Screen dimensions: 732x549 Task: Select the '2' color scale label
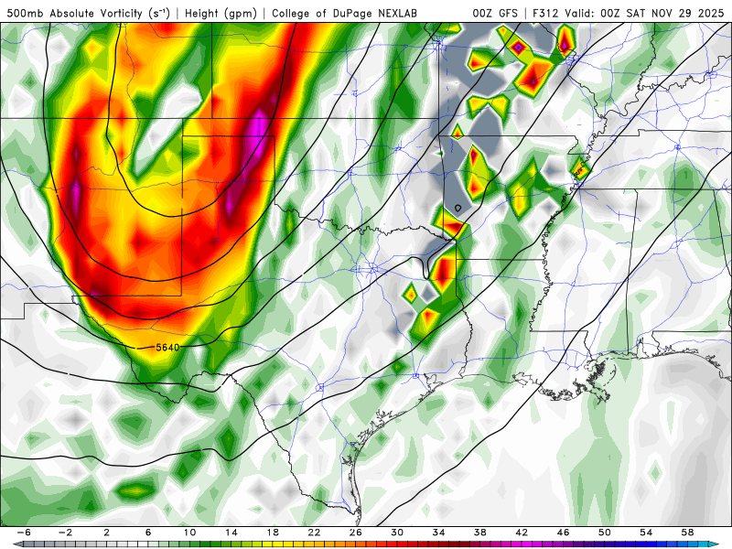107,533
